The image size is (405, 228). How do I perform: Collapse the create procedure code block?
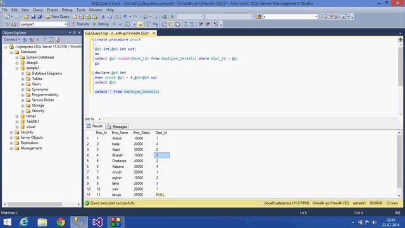[92, 39]
